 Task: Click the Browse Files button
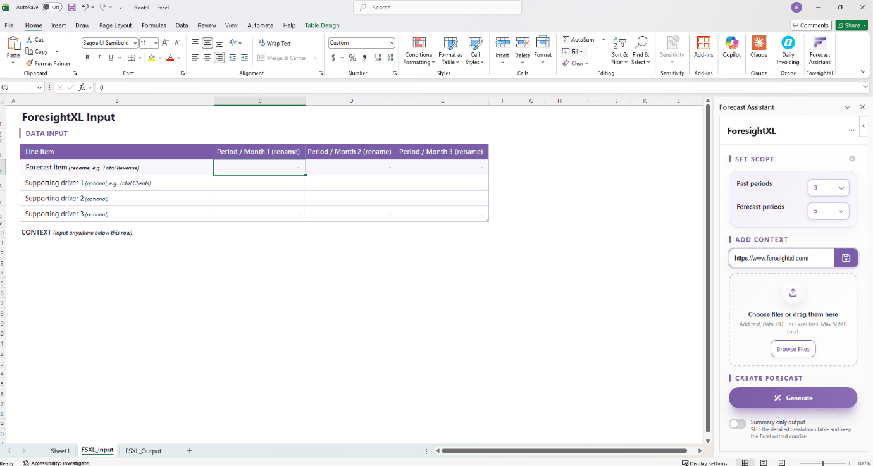pos(793,349)
